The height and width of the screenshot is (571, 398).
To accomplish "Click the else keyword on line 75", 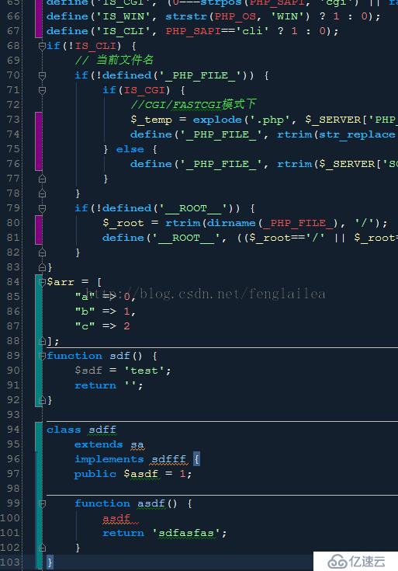I will click(130, 149).
